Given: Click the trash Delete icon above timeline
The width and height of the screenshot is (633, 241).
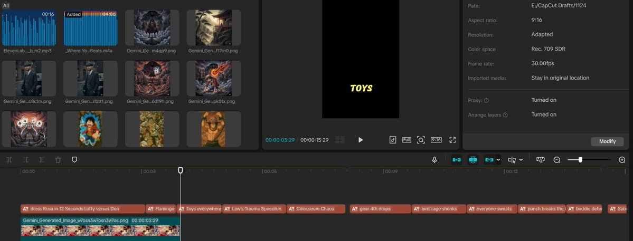Looking at the screenshot, I should click(58, 160).
